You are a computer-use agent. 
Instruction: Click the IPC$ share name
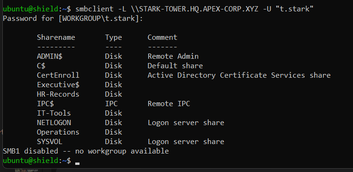click(x=45, y=104)
